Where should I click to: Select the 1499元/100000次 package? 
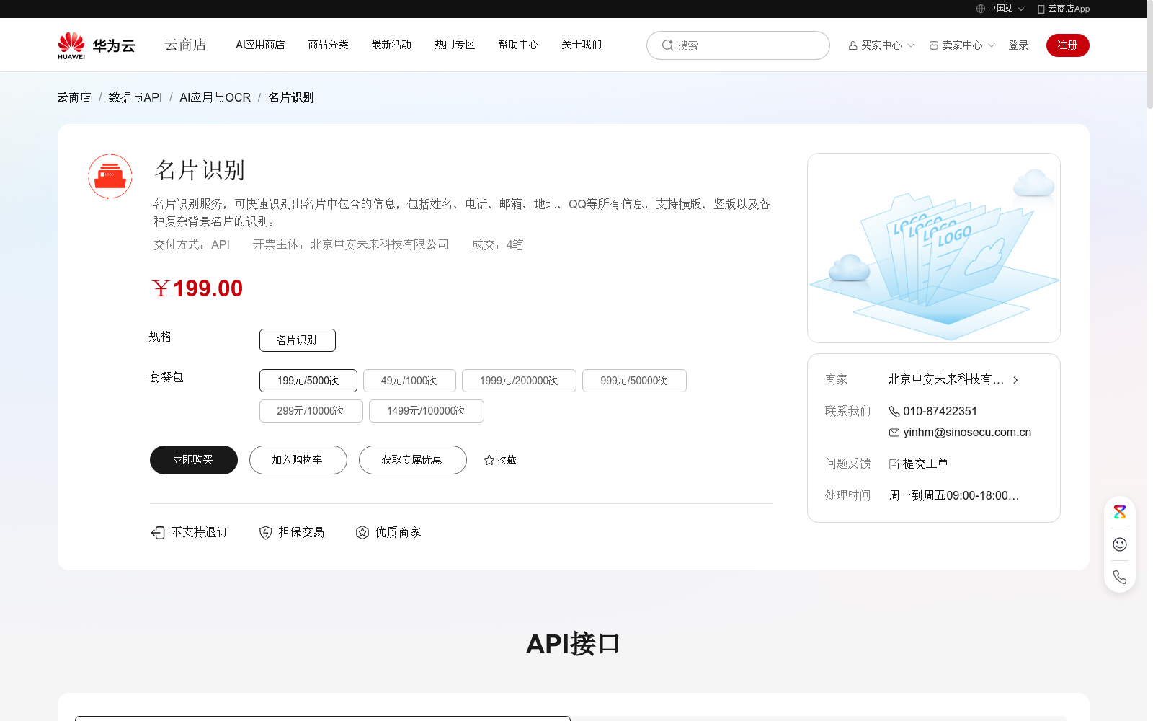pyautogui.click(x=427, y=411)
